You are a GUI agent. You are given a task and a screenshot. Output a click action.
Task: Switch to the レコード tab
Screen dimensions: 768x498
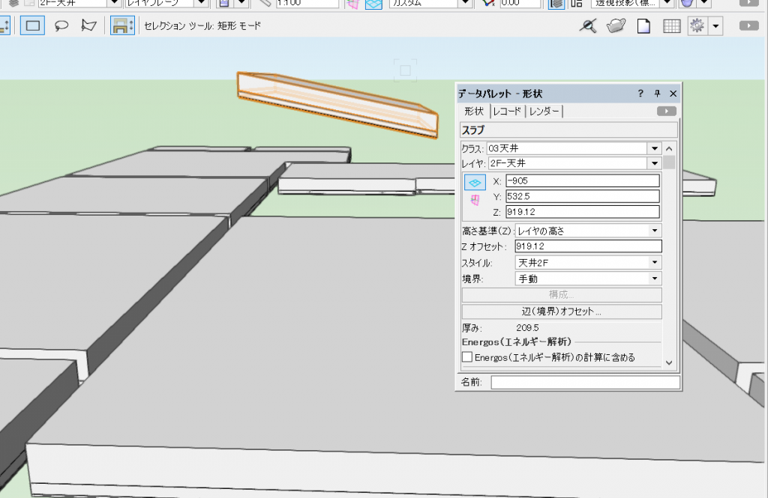(x=507, y=112)
